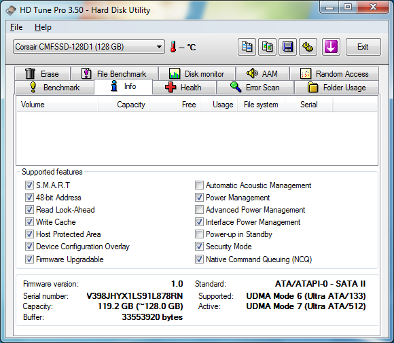Viewport: 394px width, 343px height.
Task: Check the Power-up in Standby checkbox
Action: click(199, 234)
